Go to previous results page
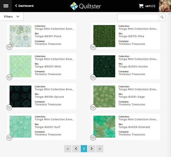Viewport: 171px width, 157px height. 76,149
